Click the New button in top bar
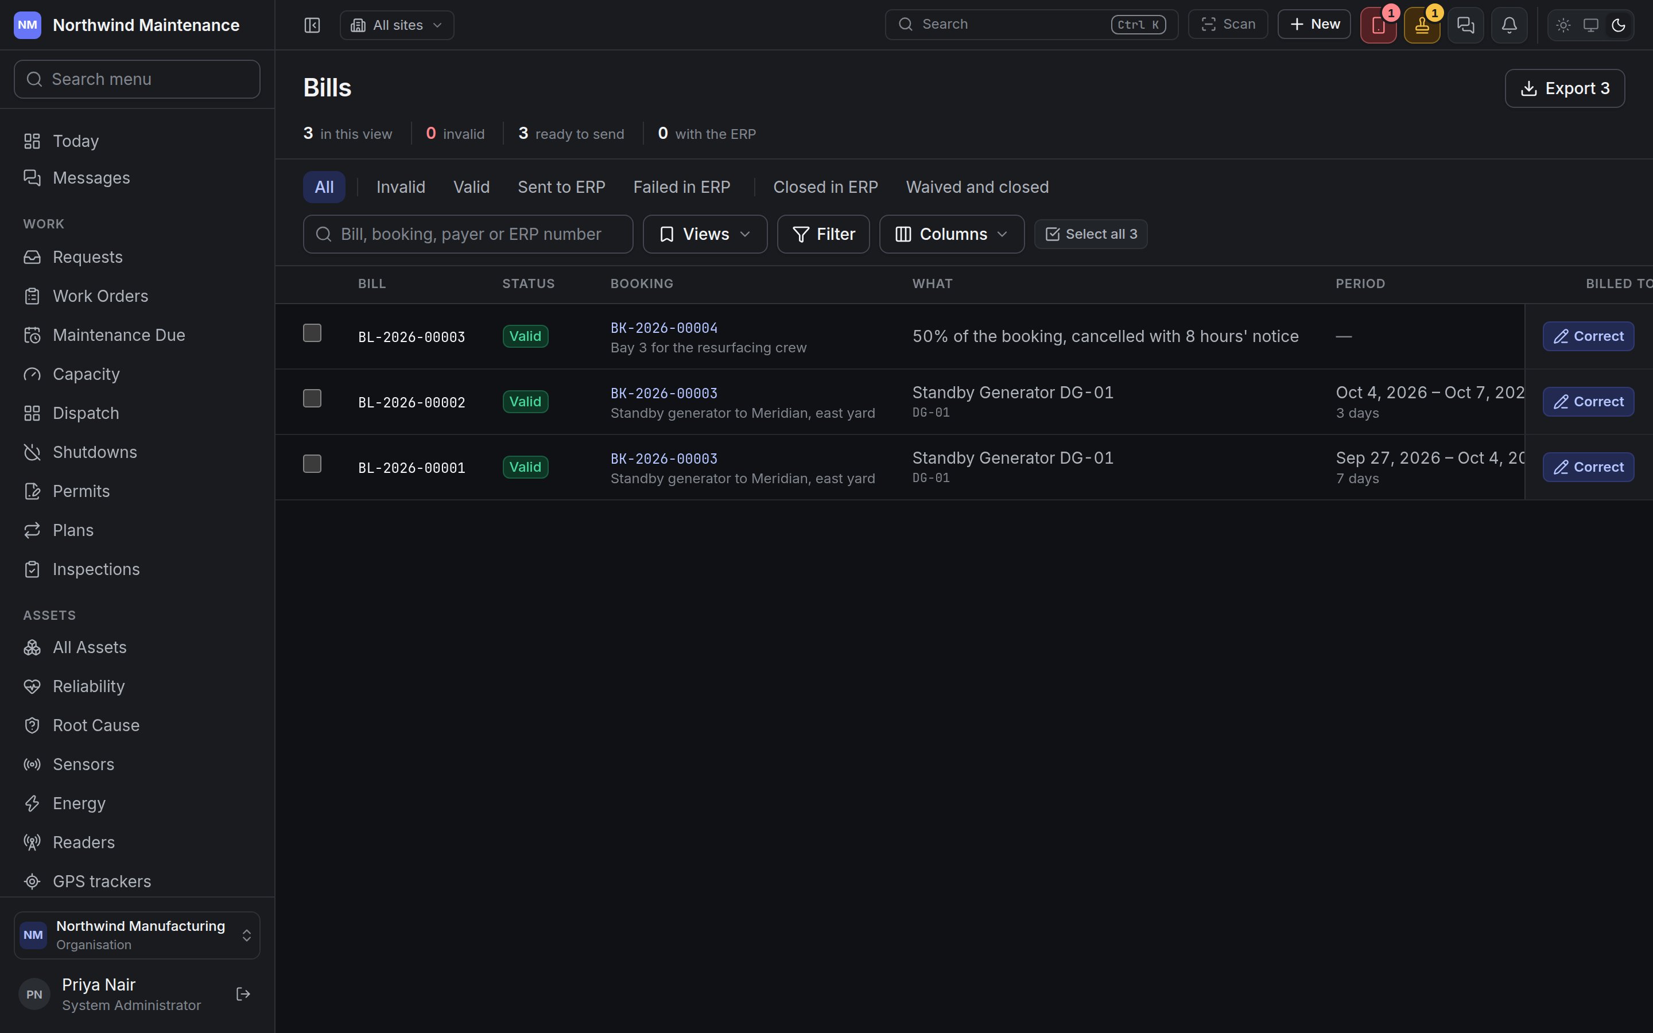 pyautogui.click(x=1314, y=25)
